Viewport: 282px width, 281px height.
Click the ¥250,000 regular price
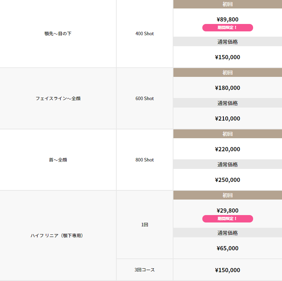[x=227, y=180]
